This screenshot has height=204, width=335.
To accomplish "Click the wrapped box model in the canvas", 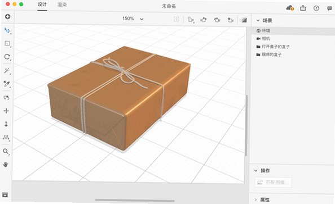I will [119, 98].
